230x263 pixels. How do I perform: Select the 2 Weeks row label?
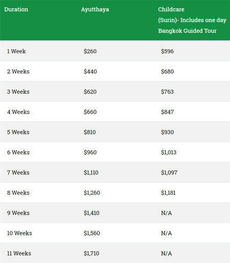coord(18,71)
